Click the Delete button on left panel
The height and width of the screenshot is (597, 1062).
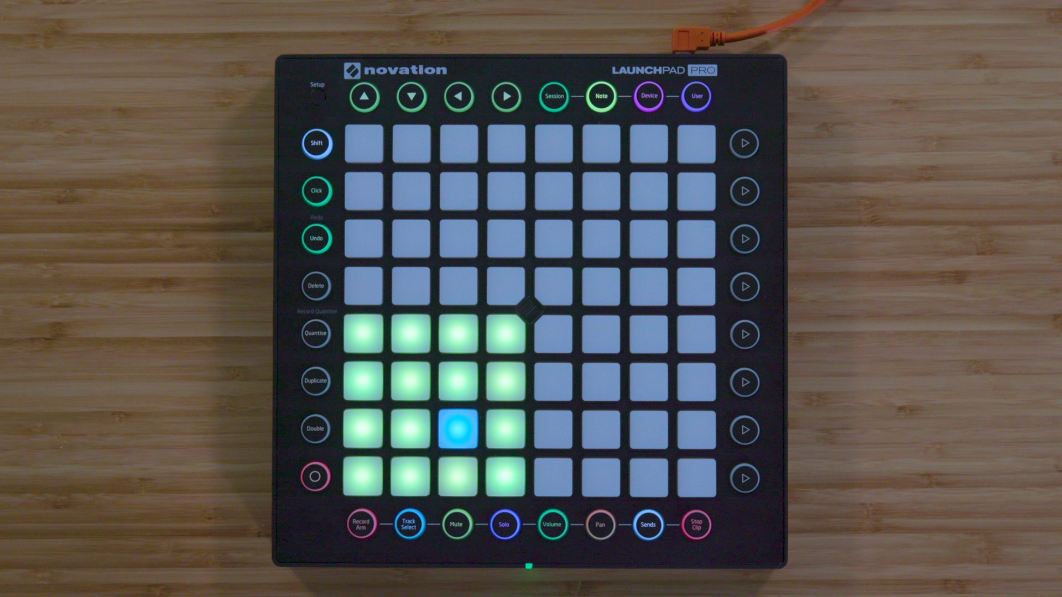pos(317,286)
